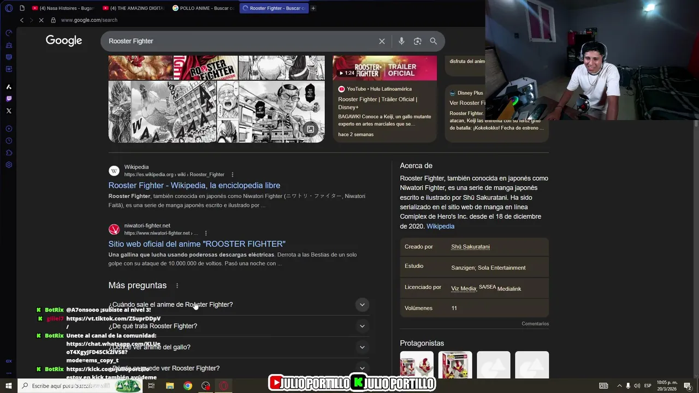The height and width of the screenshot is (393, 699).
Task: Open X (Twitter) panel in sidebar
Action: tap(9, 111)
